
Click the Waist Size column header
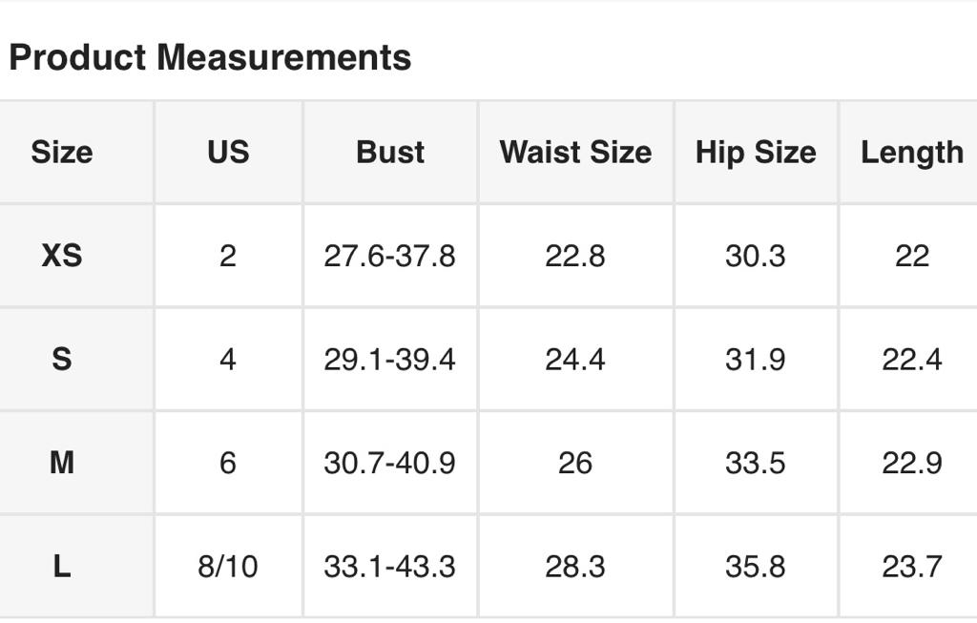pyautogui.click(x=575, y=153)
